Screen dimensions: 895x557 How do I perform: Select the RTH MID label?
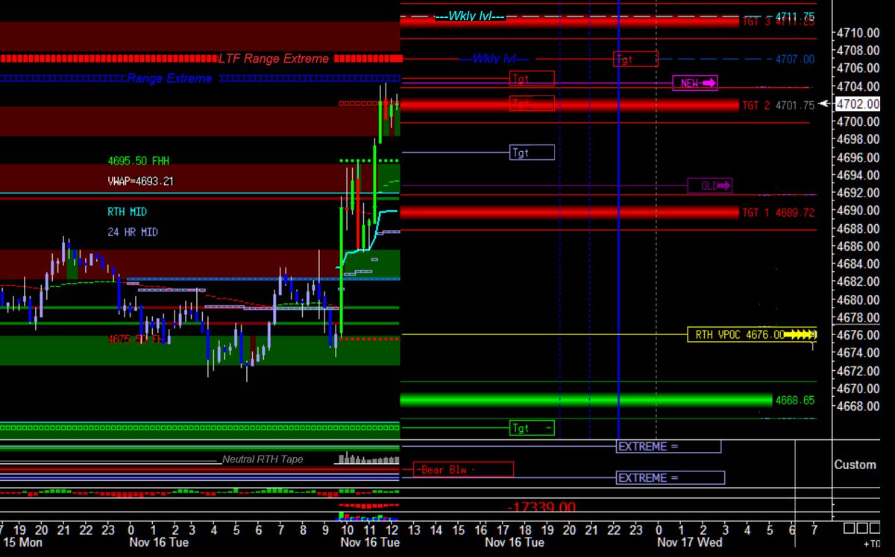click(128, 212)
